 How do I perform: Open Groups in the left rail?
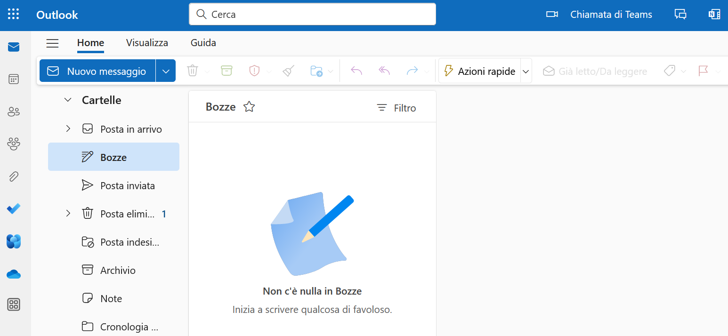(14, 144)
